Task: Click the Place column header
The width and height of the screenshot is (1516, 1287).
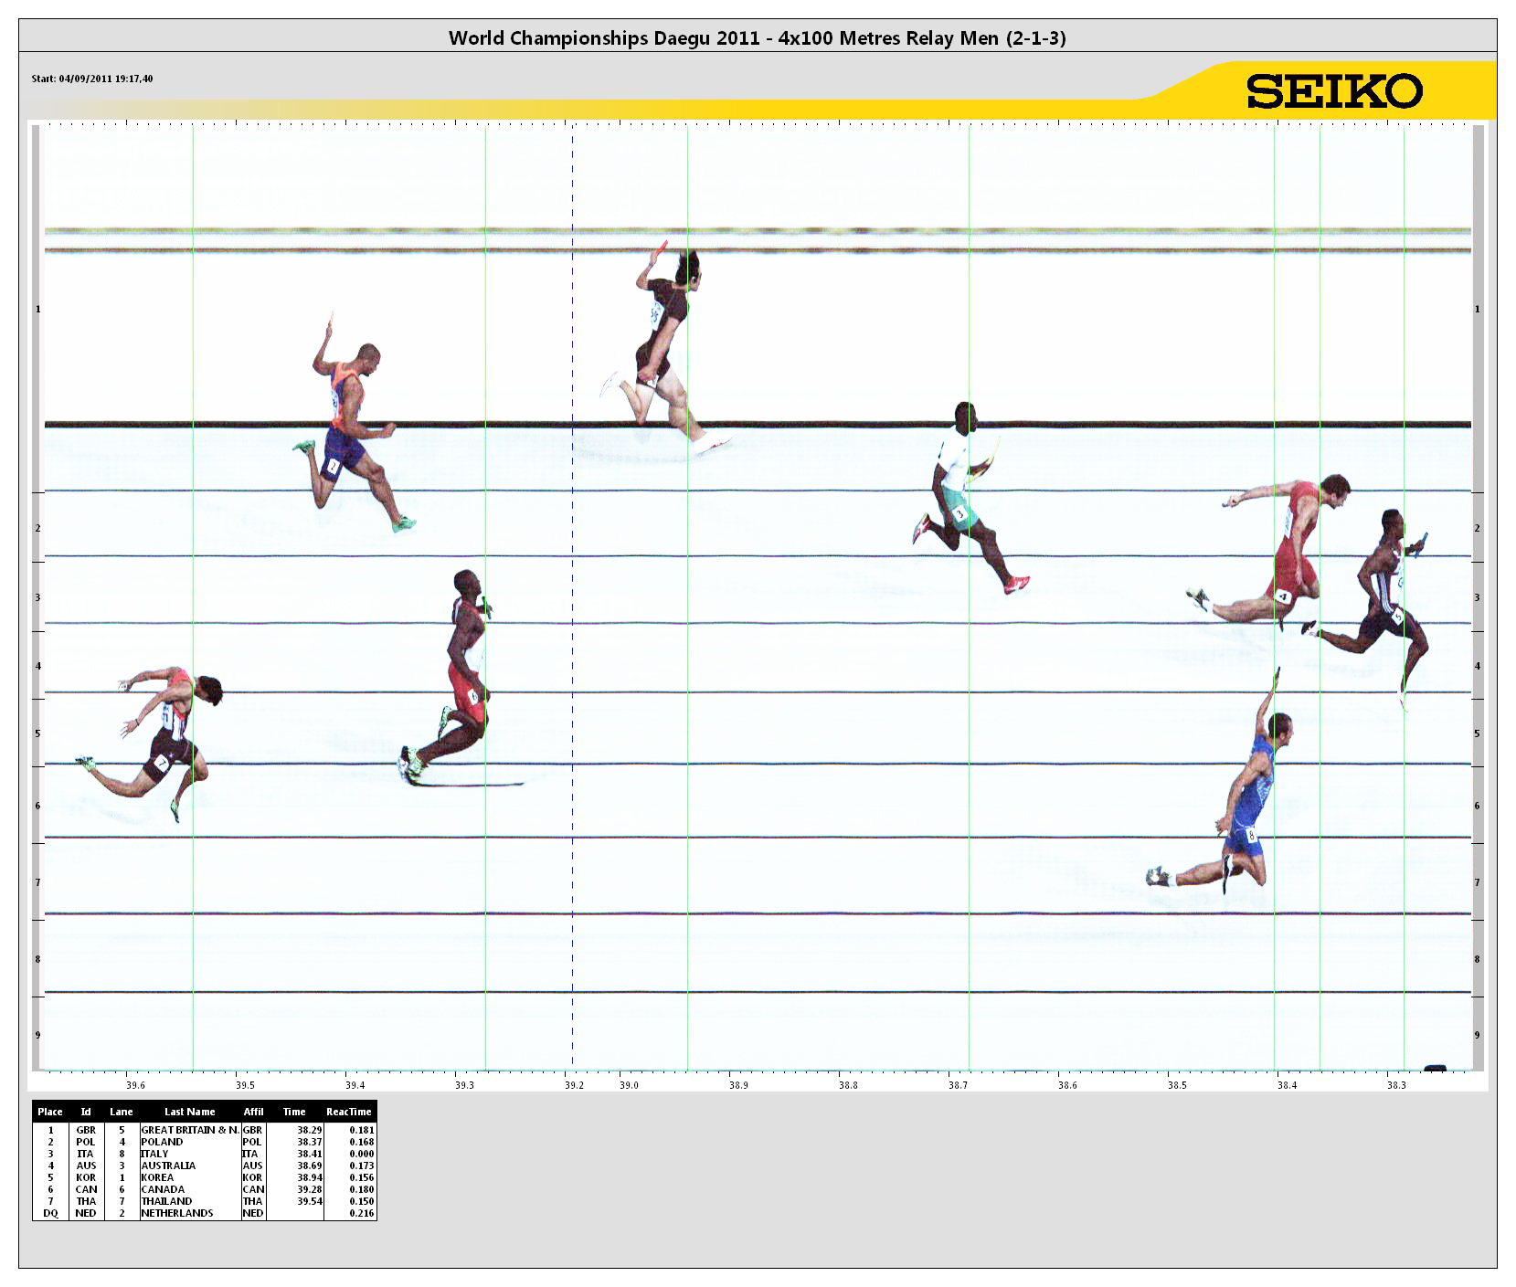Action: pos(50,1112)
